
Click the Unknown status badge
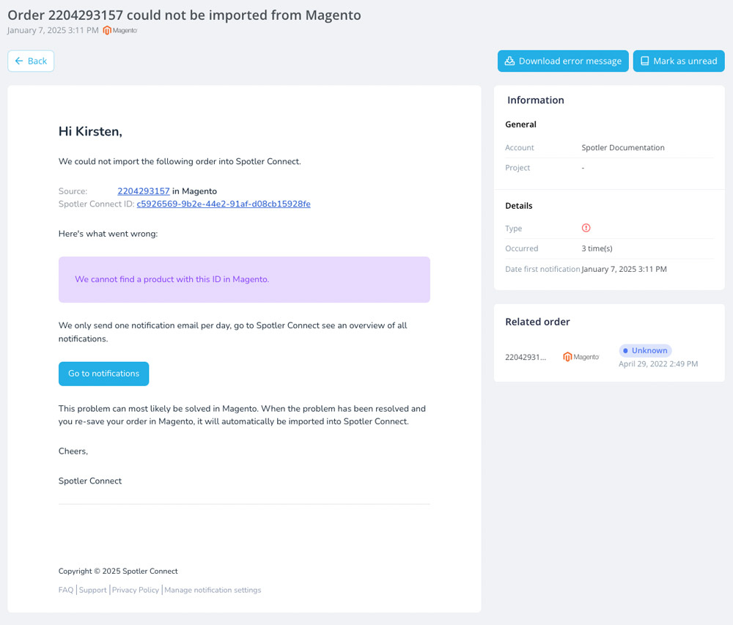point(645,351)
